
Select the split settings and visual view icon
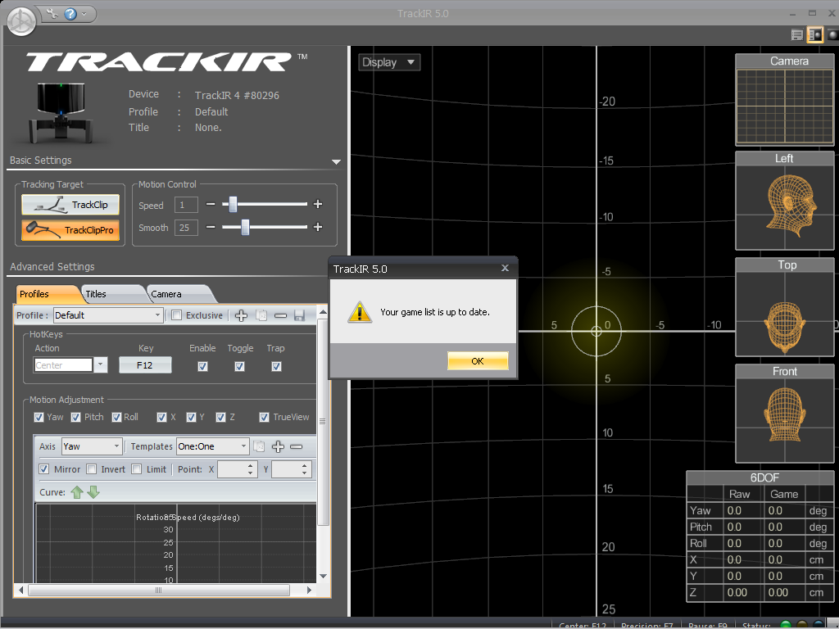pyautogui.click(x=815, y=34)
